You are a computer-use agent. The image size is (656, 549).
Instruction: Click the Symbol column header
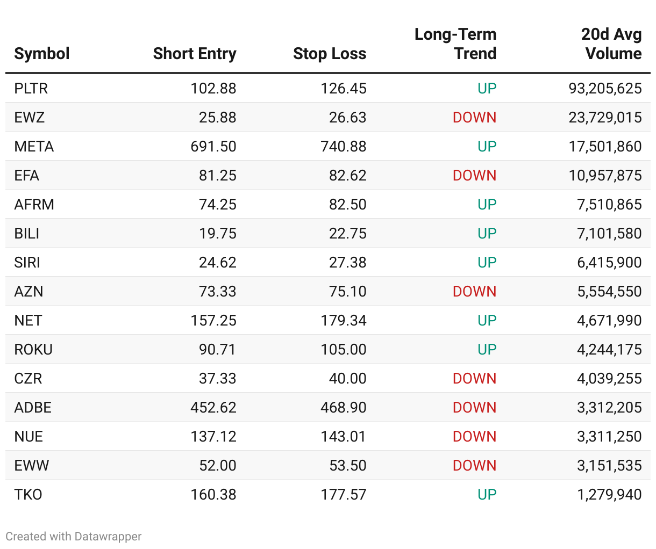(x=42, y=54)
